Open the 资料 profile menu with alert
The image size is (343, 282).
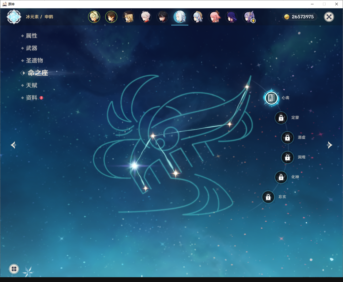[x=32, y=98]
